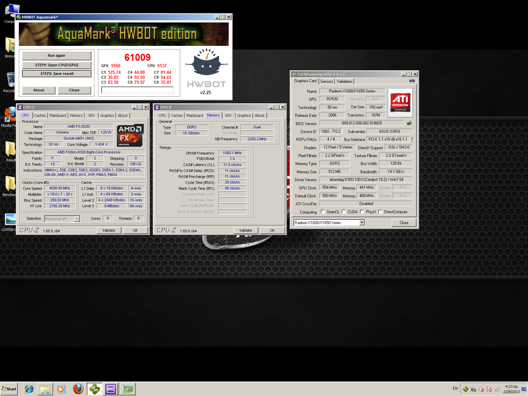Viewport: 528px width, 396px height.
Task: Open CPU tab in right CPU-Z window
Action: 162,115
